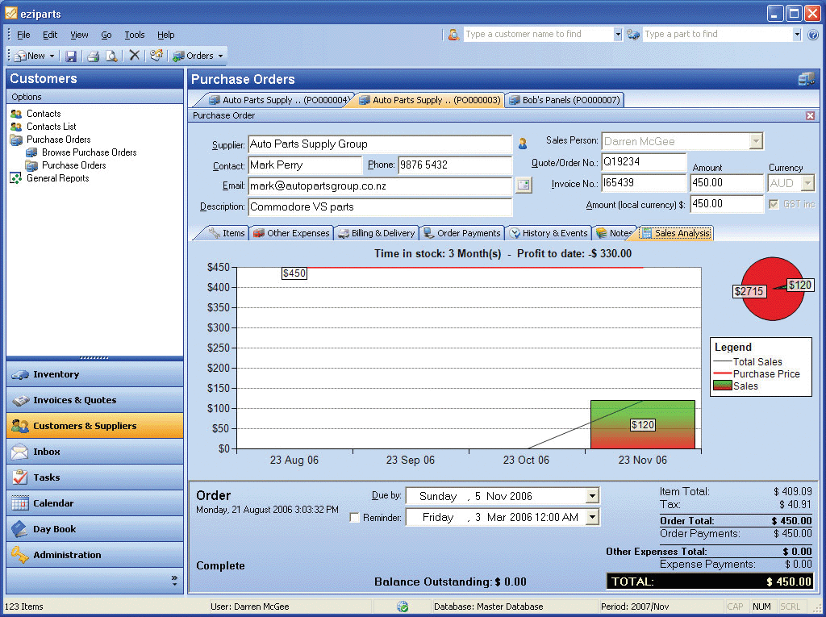Click the Purchase Orders header truck icon

point(806,79)
